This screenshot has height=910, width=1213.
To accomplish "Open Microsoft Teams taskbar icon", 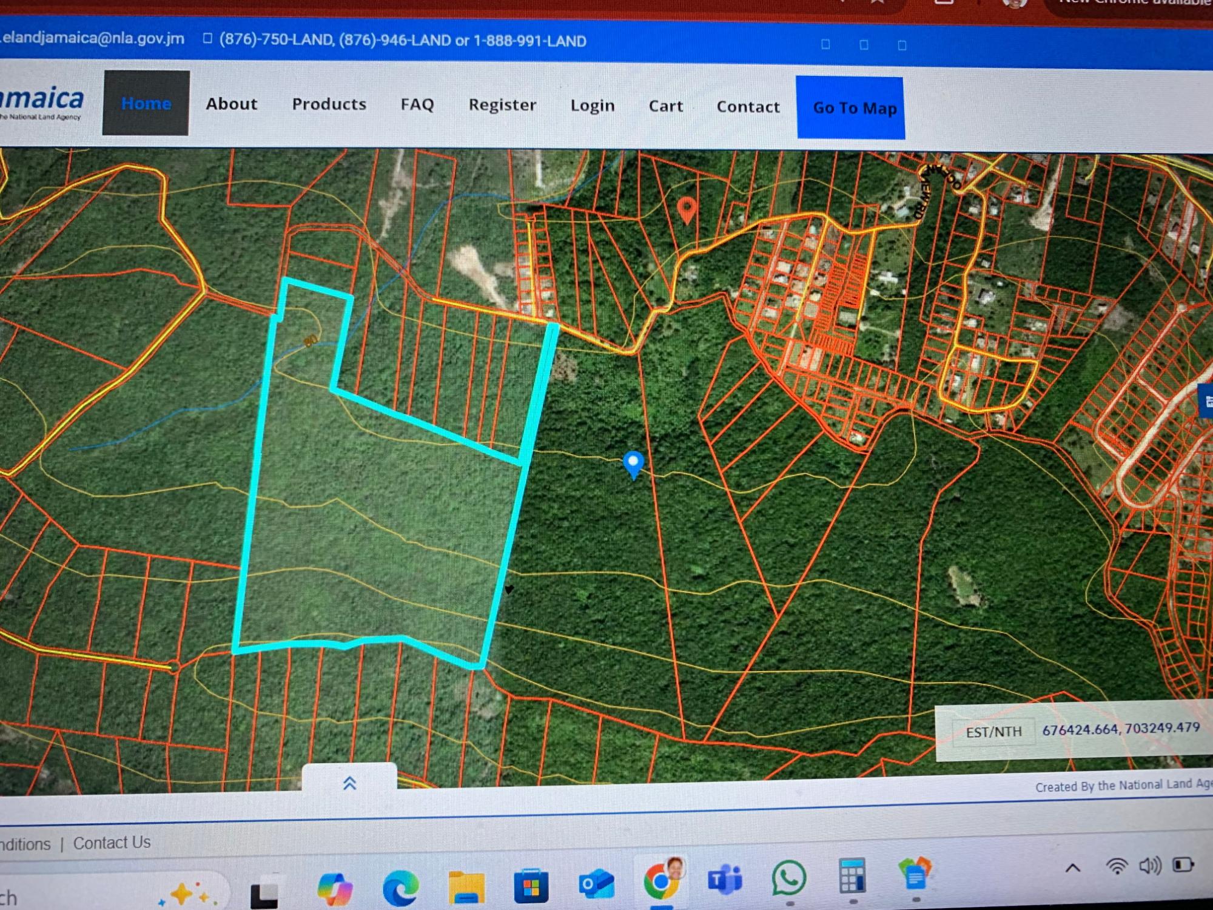I will pos(725,878).
